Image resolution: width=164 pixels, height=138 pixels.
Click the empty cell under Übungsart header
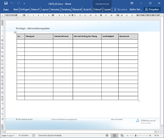coord(39,42)
